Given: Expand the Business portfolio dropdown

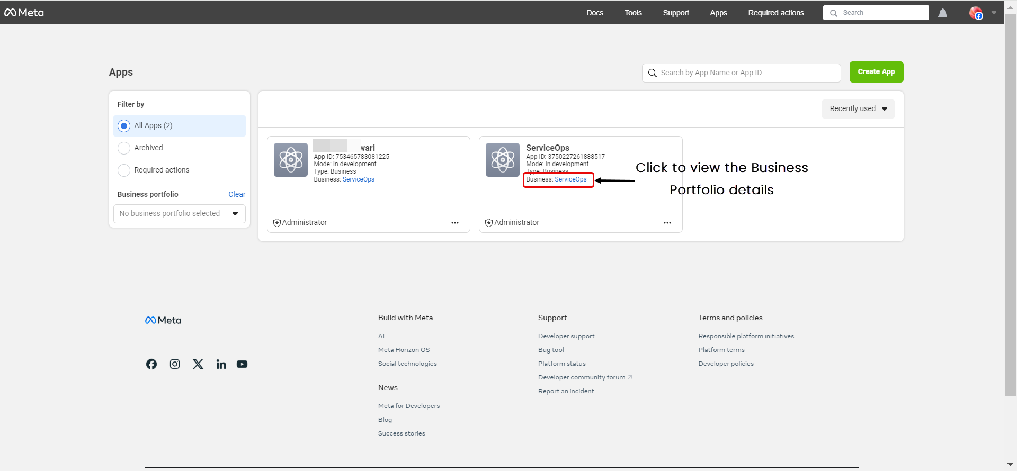Looking at the screenshot, I should [179, 214].
